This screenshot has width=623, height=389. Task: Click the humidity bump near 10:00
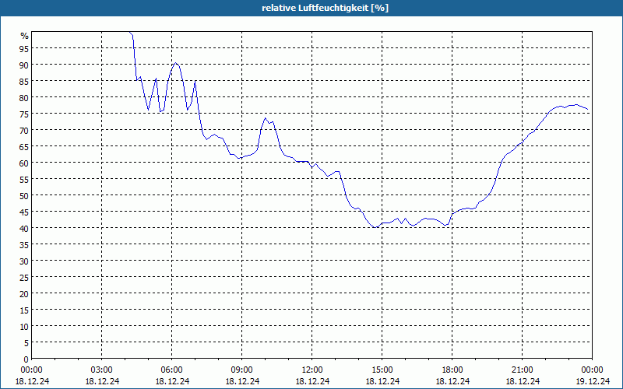click(266, 118)
